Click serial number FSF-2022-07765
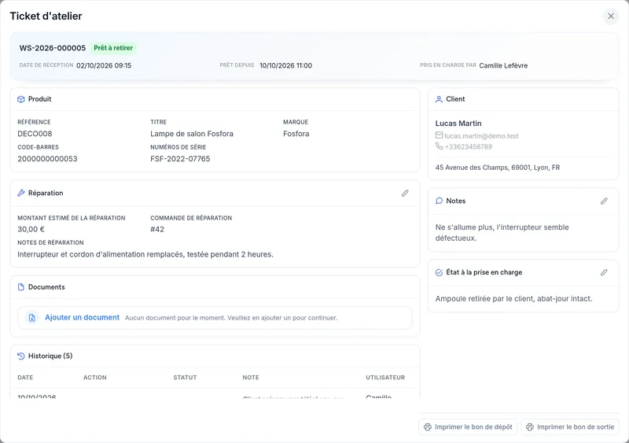The width and height of the screenshot is (629, 443). [180, 159]
